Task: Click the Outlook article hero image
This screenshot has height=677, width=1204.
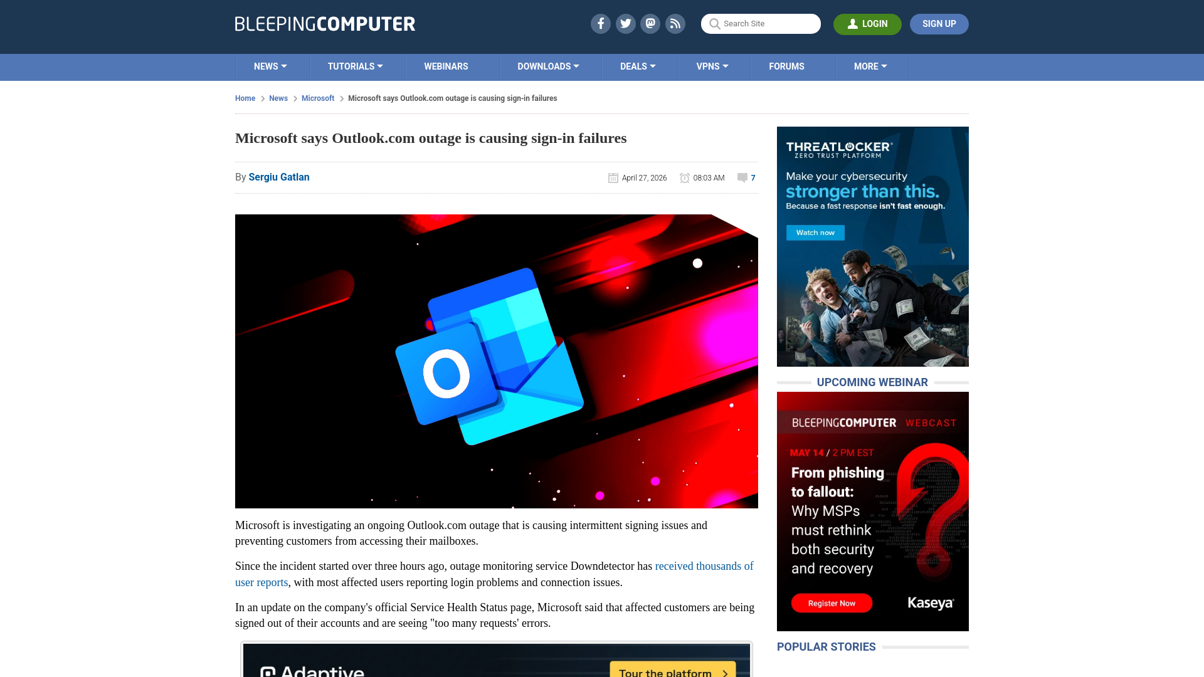Action: pos(497,361)
